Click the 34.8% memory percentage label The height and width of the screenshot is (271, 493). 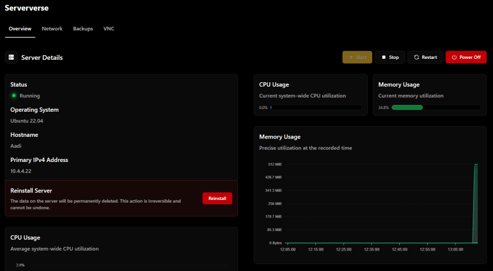[x=384, y=107]
